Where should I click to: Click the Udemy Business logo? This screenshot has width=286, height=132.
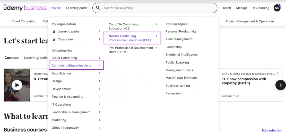(25, 8)
